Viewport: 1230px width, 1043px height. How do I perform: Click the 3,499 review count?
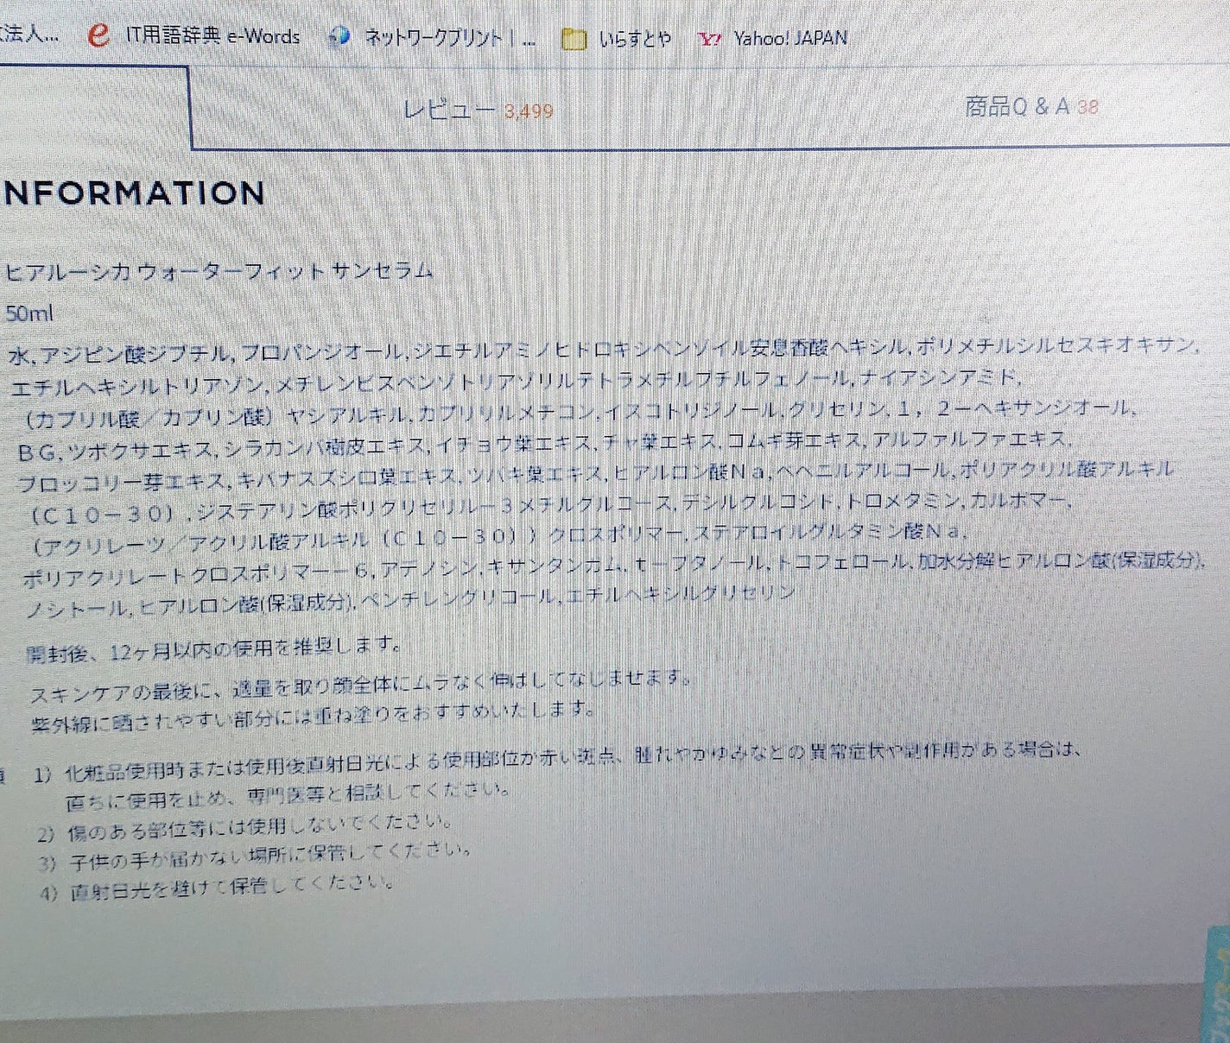pyautogui.click(x=525, y=111)
